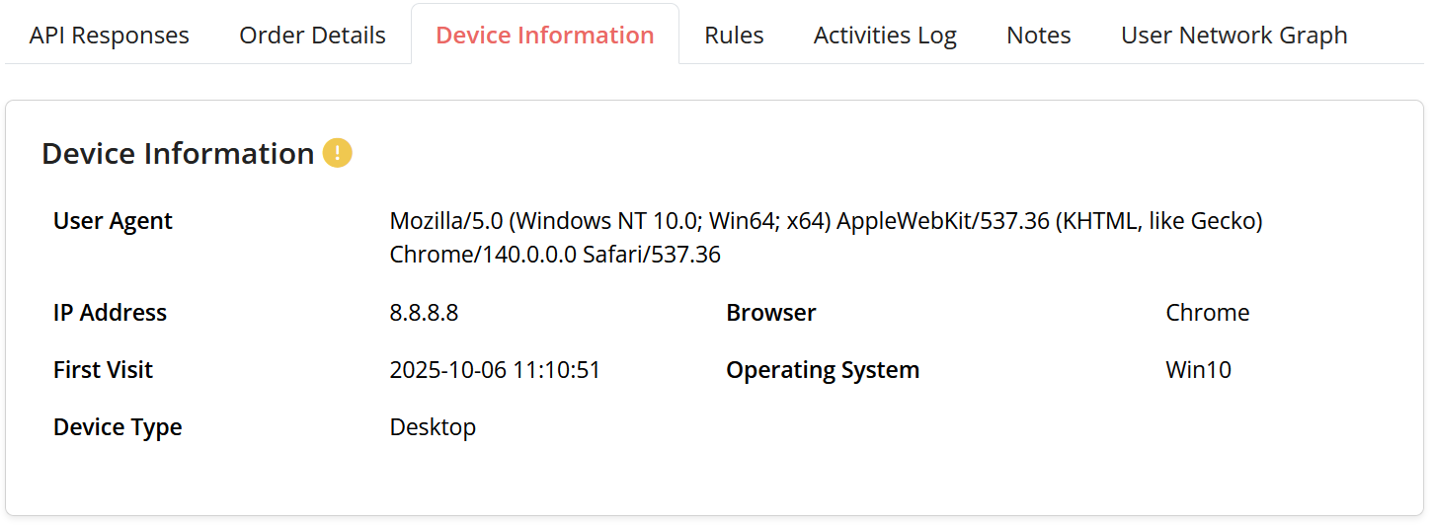
Task: Open the Order Details tab
Action: click(x=312, y=36)
